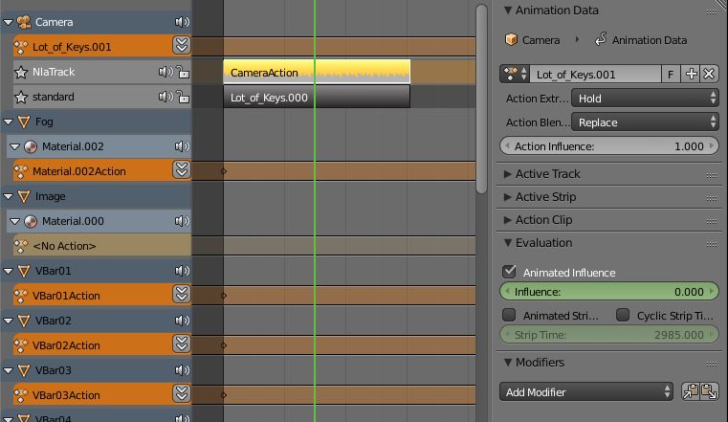The width and height of the screenshot is (728, 422).
Task: Collapse Material.000 channel
Action: [x=14, y=221]
